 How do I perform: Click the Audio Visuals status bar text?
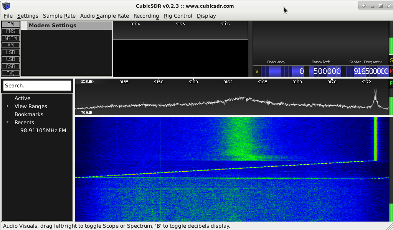click(x=117, y=226)
